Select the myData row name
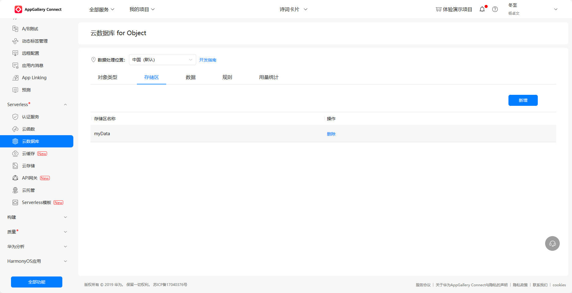 102,134
